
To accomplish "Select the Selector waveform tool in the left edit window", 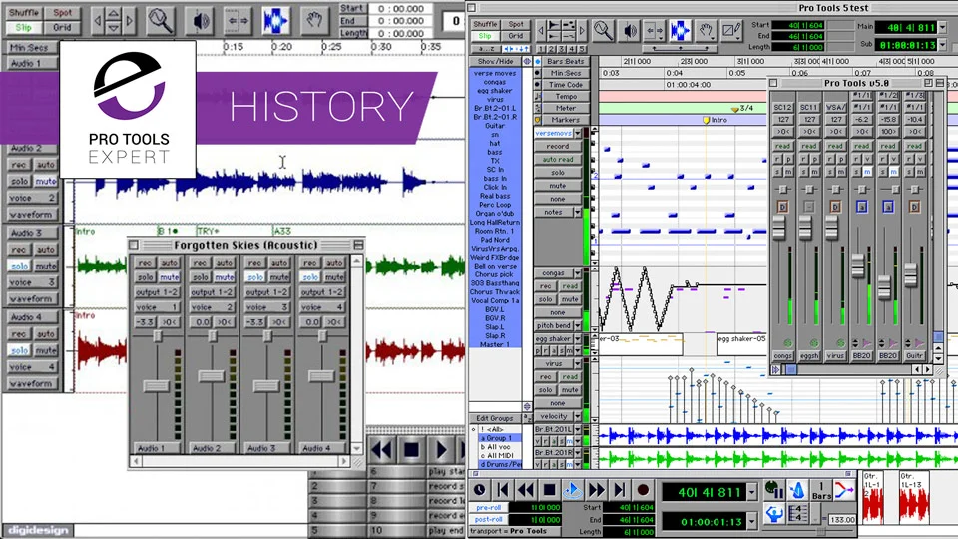I will (275, 21).
